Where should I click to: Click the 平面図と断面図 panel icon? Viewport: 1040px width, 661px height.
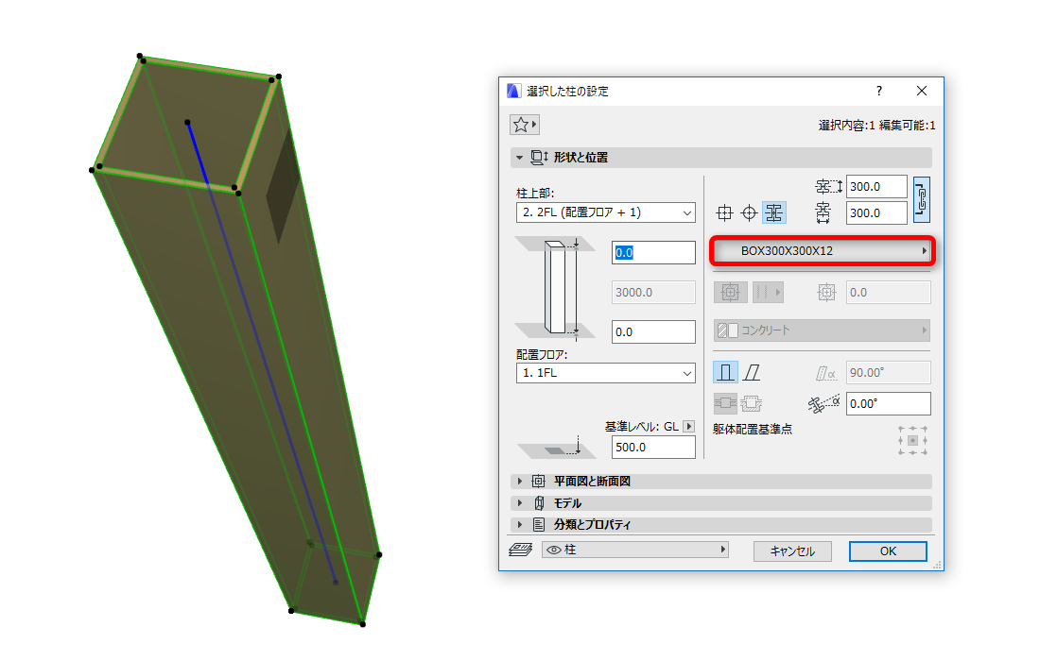point(539,481)
